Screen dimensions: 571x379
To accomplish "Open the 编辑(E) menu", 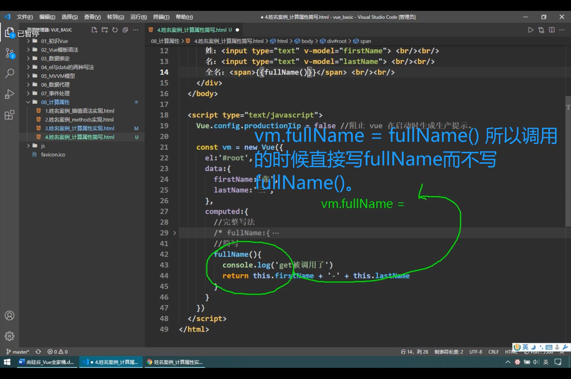I will tap(47, 17).
